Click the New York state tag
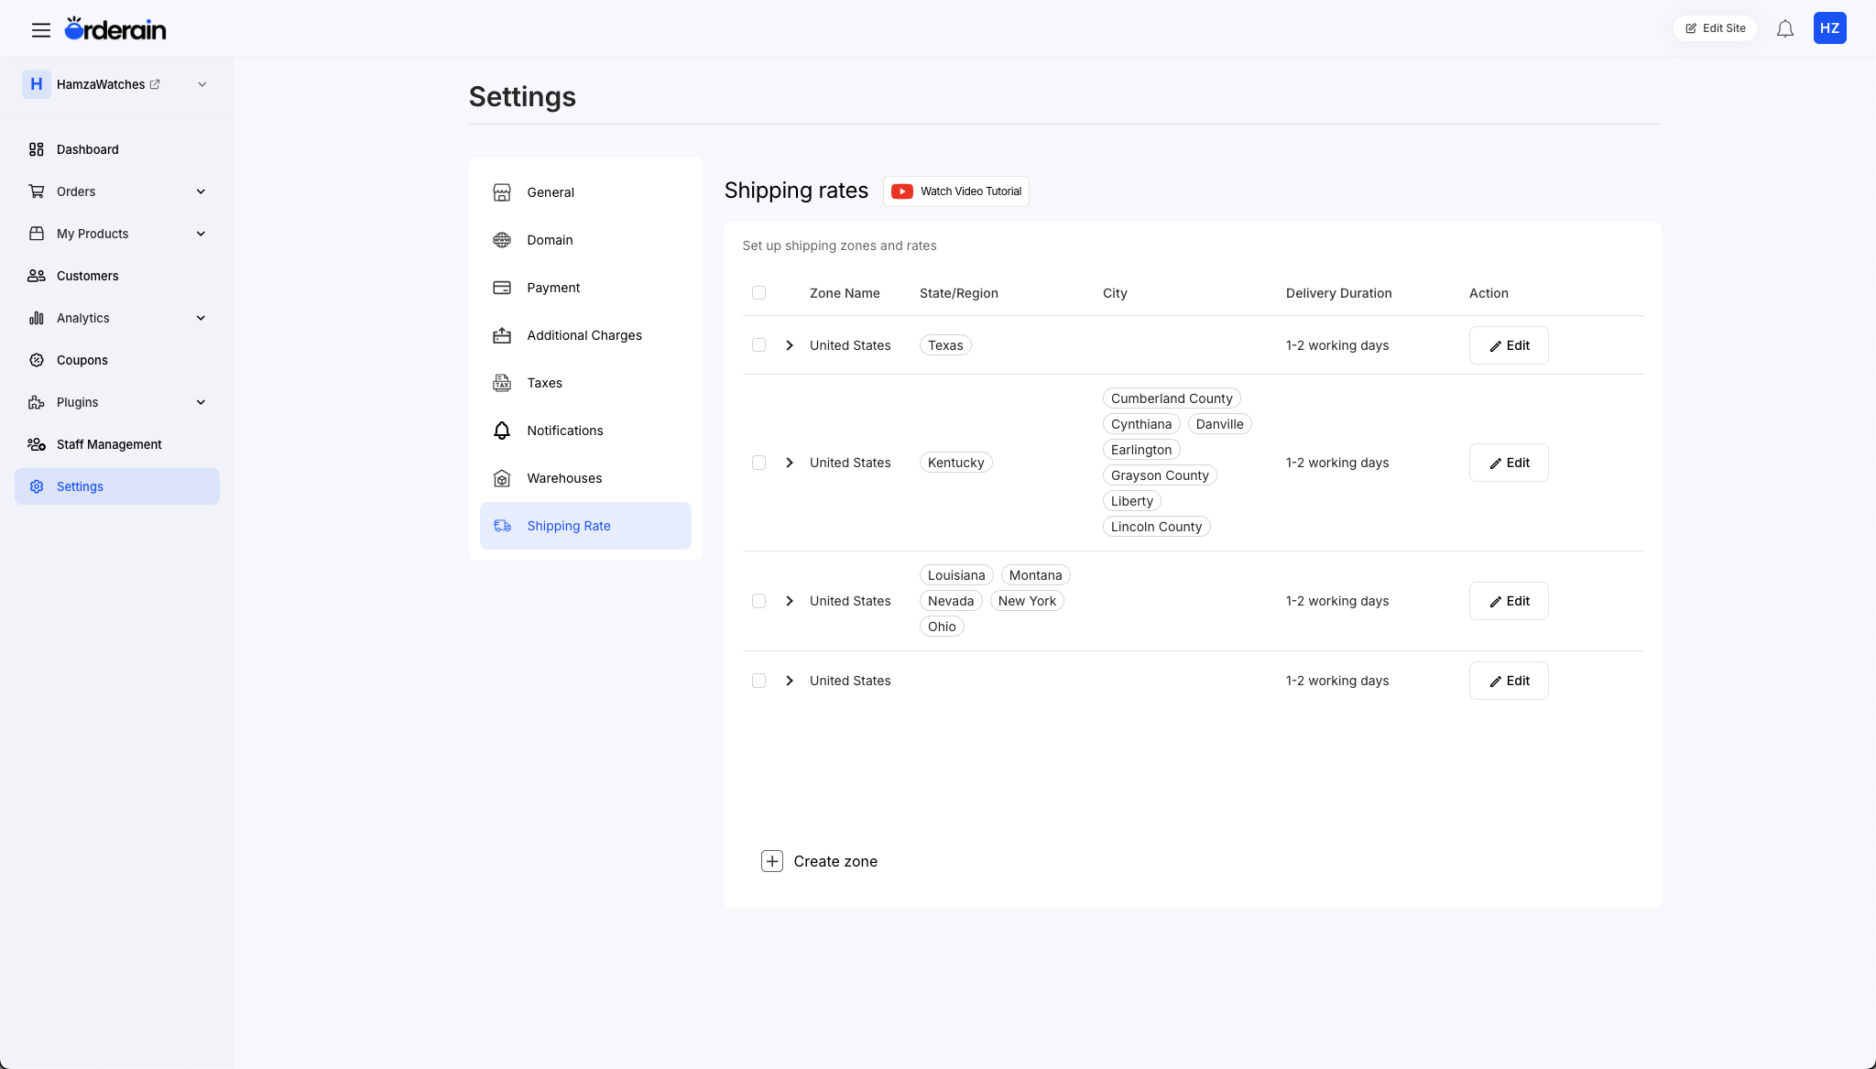 (x=1027, y=601)
